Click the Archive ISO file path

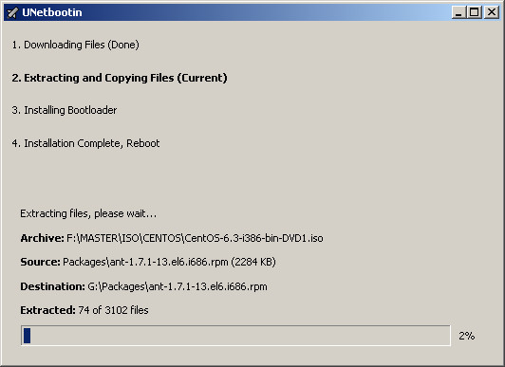pos(195,238)
